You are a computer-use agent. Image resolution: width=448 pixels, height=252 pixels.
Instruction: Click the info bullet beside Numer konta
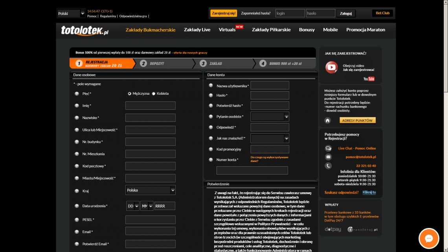point(211,160)
